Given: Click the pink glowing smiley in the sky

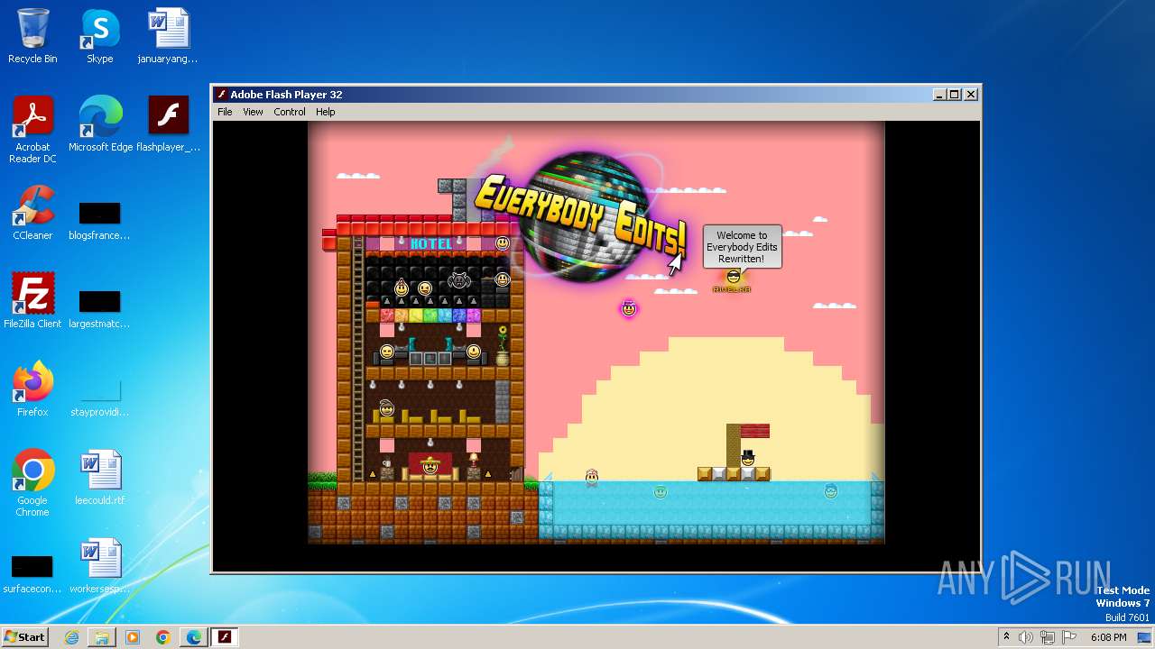Looking at the screenshot, I should point(629,308).
